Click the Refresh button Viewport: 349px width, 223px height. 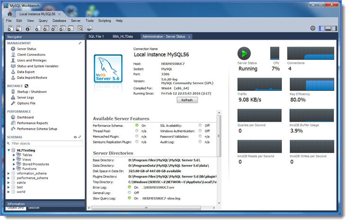click(187, 100)
